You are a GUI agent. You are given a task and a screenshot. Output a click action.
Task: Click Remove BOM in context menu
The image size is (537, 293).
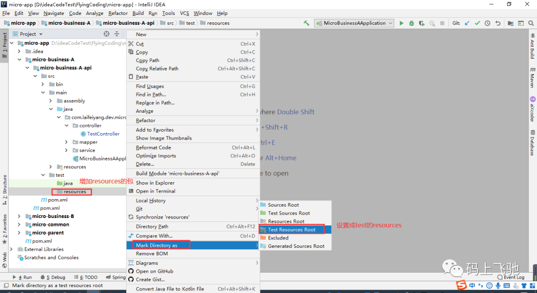[x=193, y=253]
